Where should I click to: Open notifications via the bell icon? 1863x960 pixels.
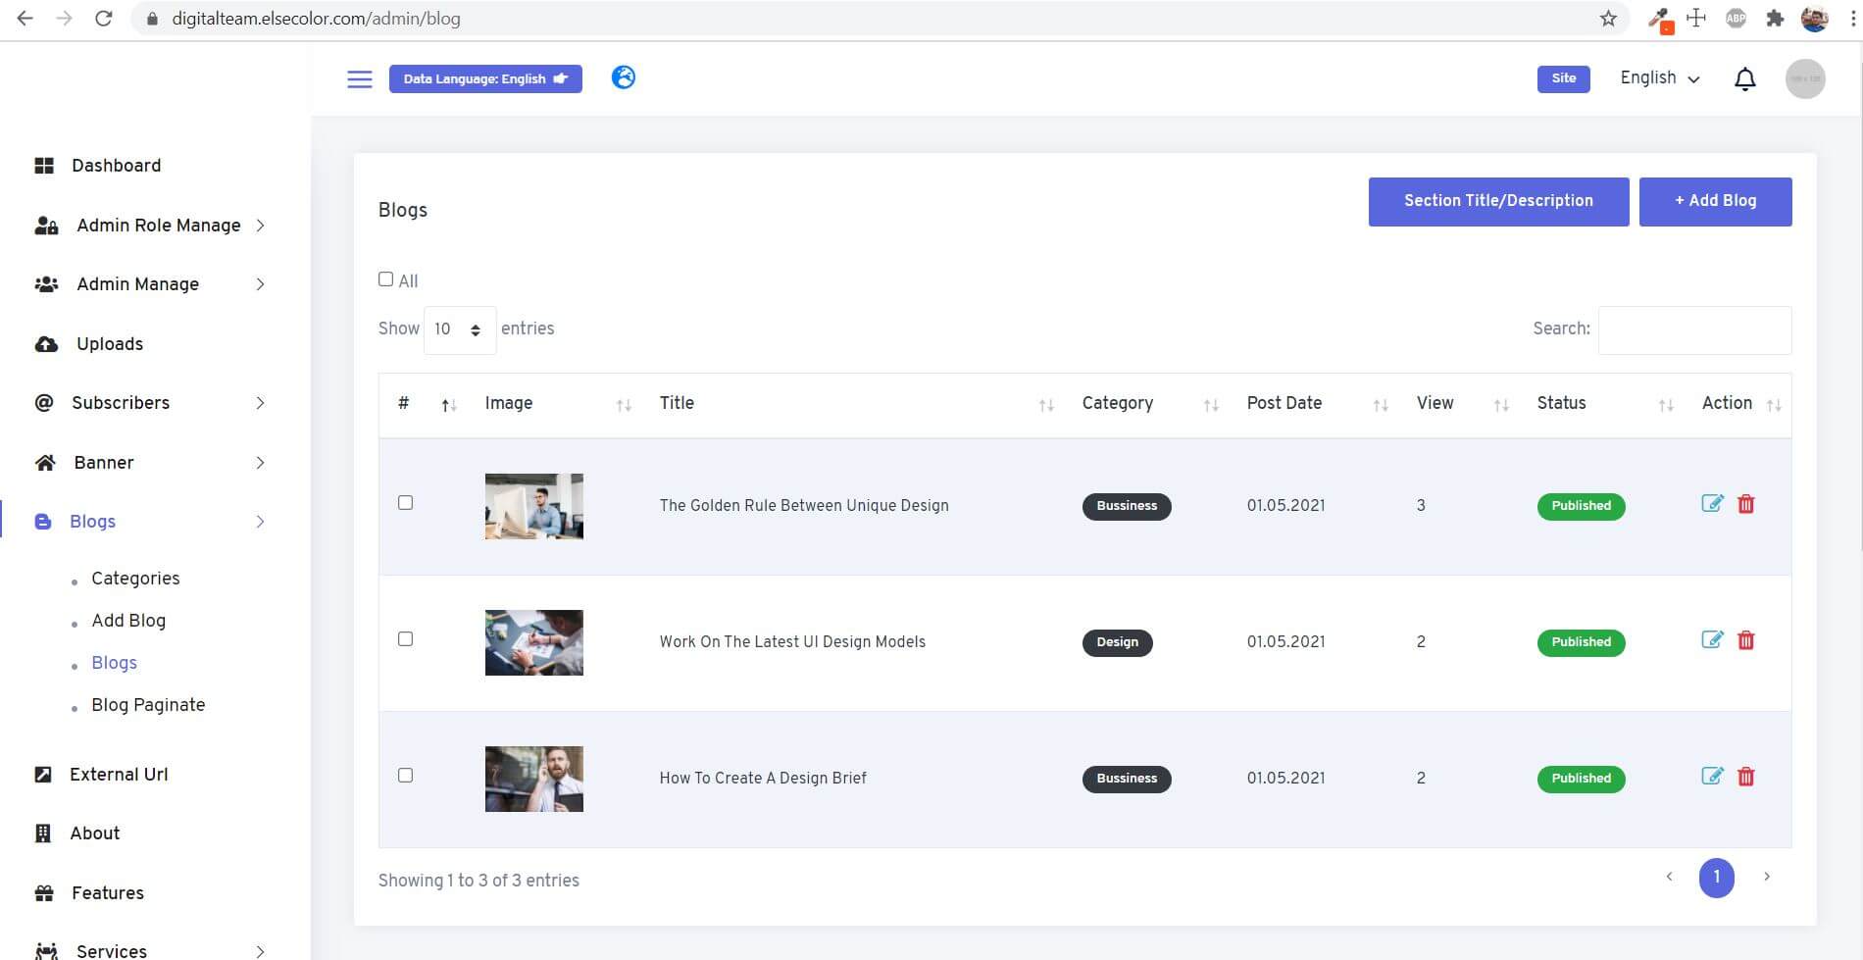click(1744, 78)
